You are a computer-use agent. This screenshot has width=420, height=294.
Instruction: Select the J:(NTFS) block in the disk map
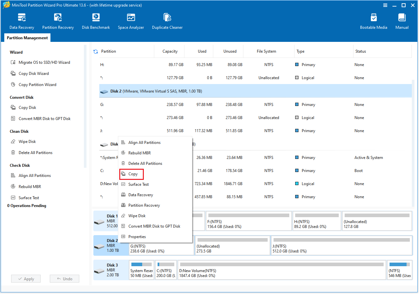click(342, 246)
